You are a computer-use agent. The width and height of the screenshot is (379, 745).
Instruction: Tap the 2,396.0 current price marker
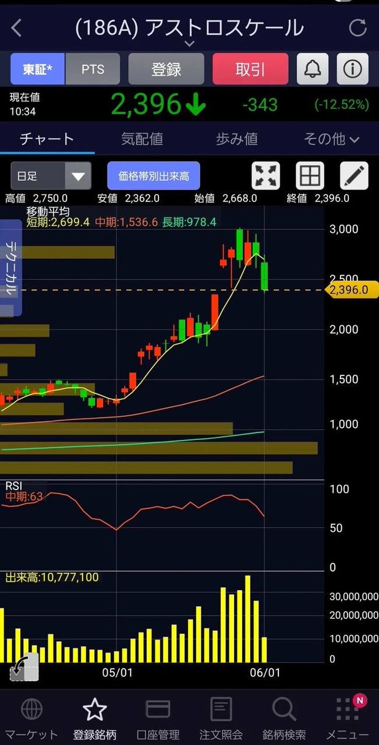point(352,290)
